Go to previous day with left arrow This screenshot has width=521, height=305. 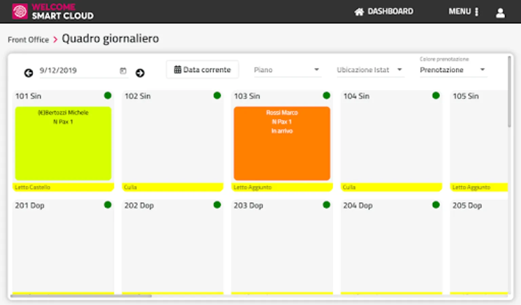point(28,73)
